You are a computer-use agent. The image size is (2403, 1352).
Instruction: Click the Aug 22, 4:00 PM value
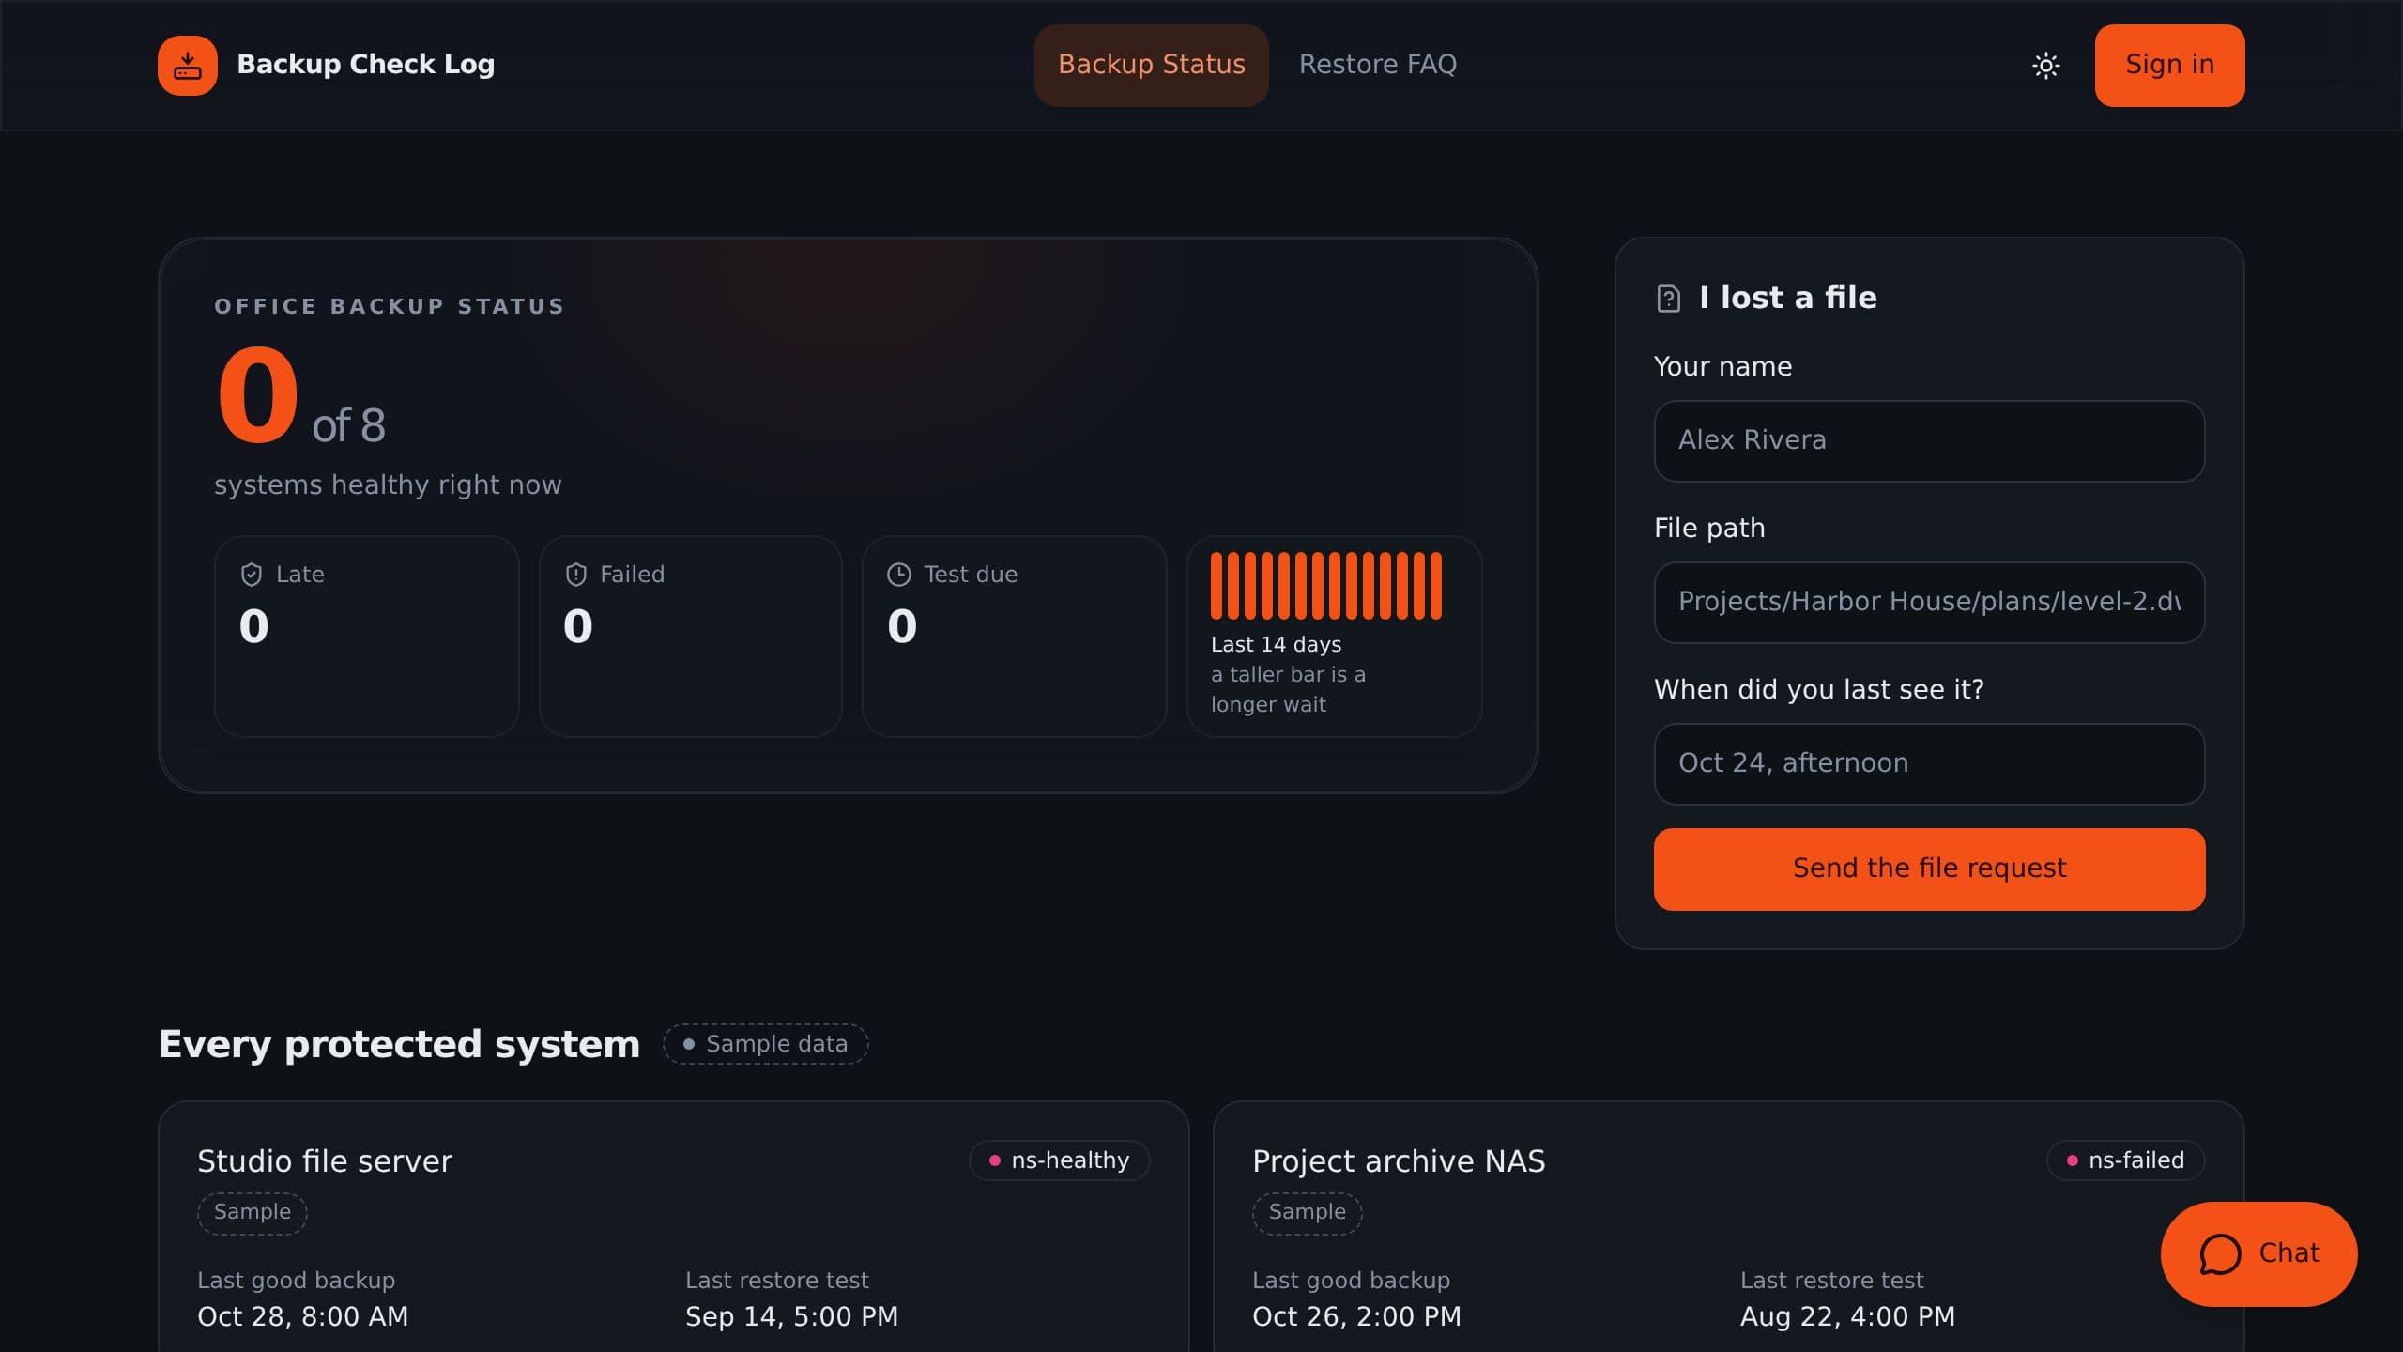point(1848,1317)
